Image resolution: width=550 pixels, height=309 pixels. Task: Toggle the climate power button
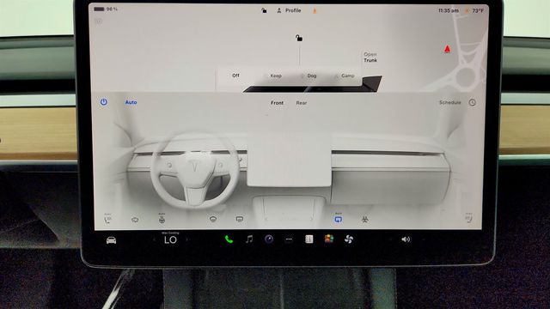pyautogui.click(x=103, y=102)
